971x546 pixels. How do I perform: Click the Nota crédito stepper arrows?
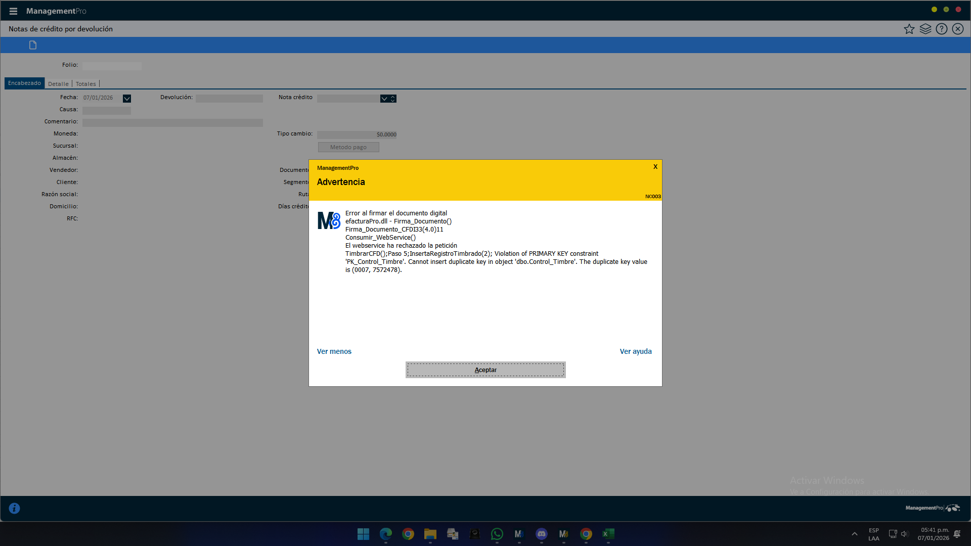pos(393,99)
